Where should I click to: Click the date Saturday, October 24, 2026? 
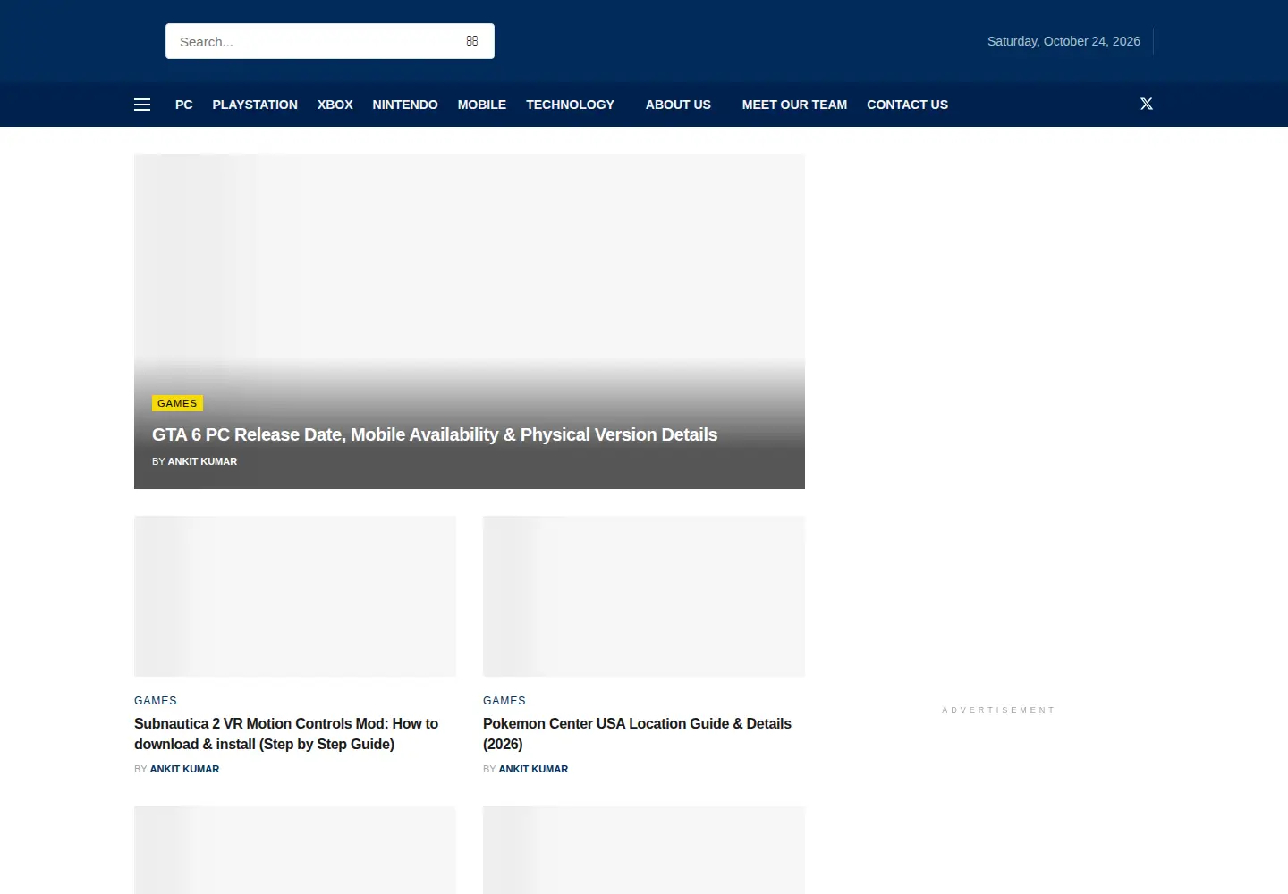click(x=1063, y=41)
